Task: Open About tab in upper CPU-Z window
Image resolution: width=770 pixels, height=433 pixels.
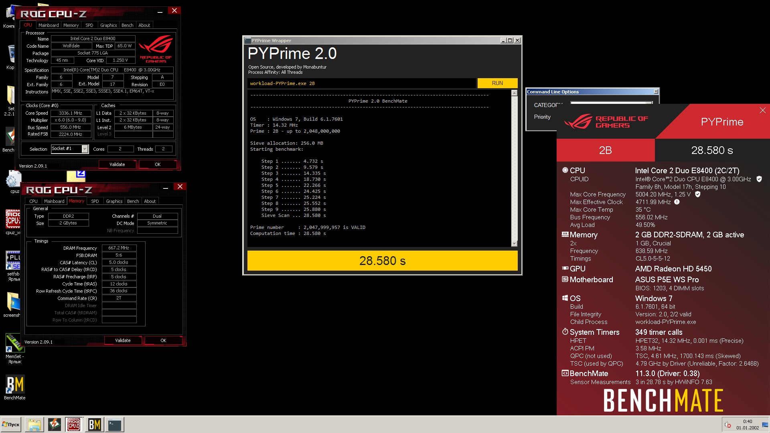Action: pos(144,25)
